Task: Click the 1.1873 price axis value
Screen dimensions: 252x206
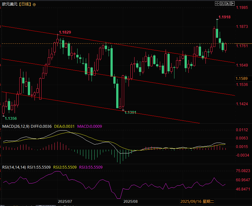Action: (x=242, y=27)
